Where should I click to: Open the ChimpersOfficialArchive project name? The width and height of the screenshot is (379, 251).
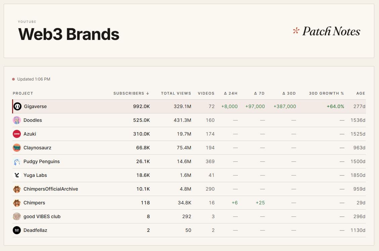(51, 189)
